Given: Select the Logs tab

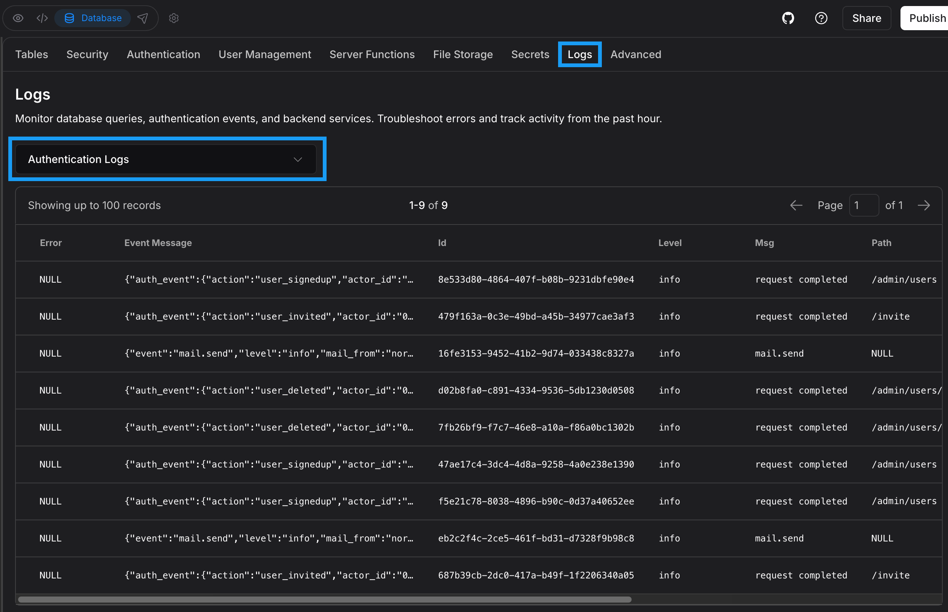Looking at the screenshot, I should pyautogui.click(x=580, y=54).
